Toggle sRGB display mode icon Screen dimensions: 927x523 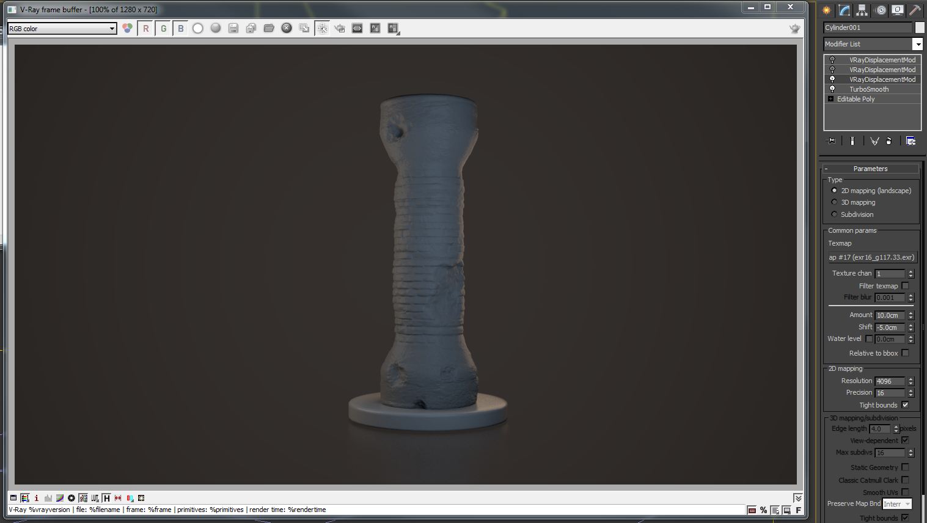83,498
